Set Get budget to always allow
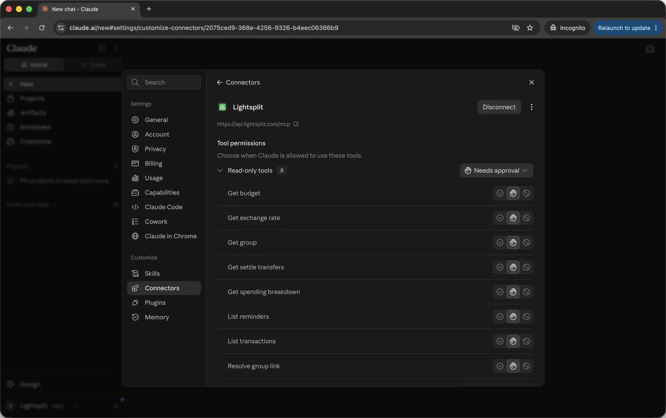 499,193
